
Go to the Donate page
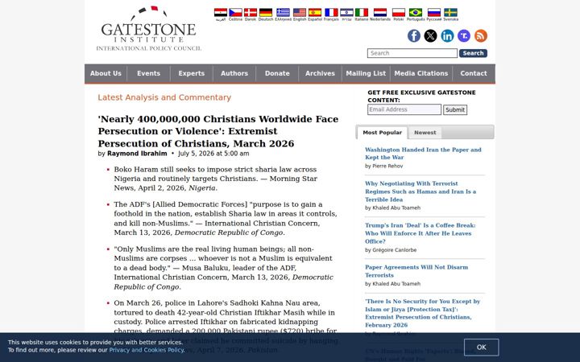tap(277, 73)
